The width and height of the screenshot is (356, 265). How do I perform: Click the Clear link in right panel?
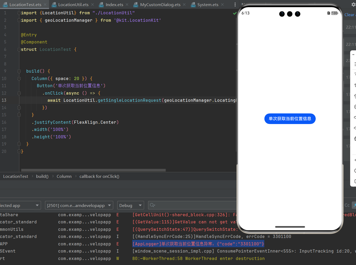coord(349,15)
